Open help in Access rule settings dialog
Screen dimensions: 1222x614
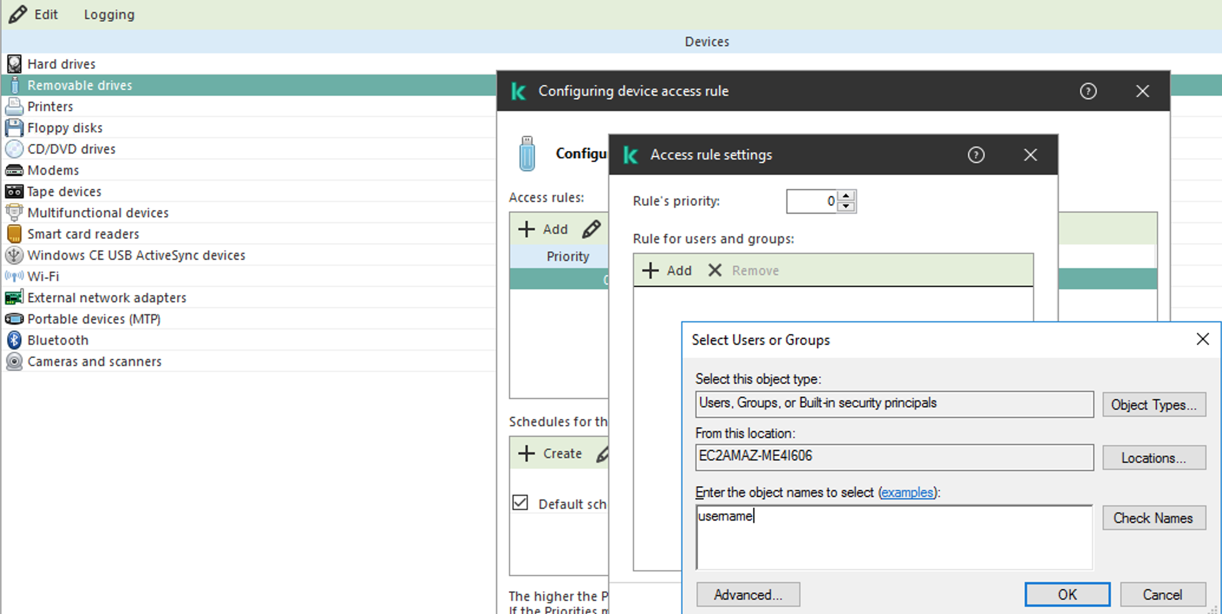pos(976,155)
